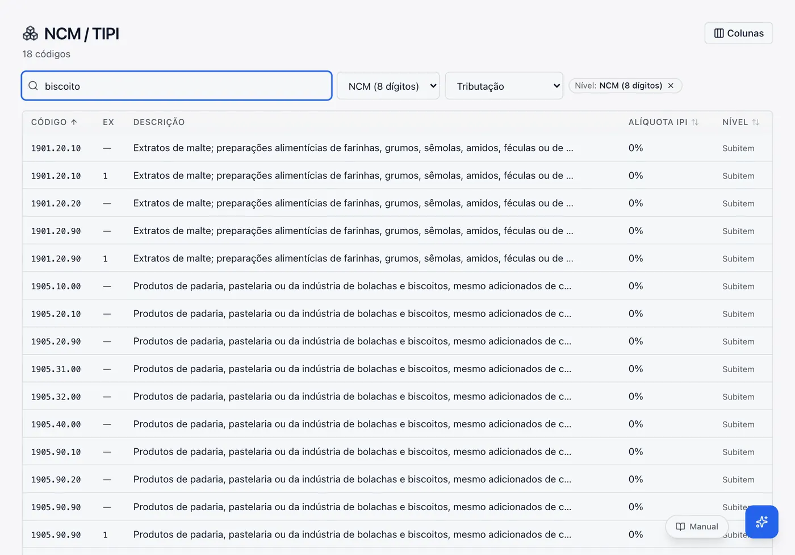
Task: Open the Colunas column chooser
Action: coord(738,33)
